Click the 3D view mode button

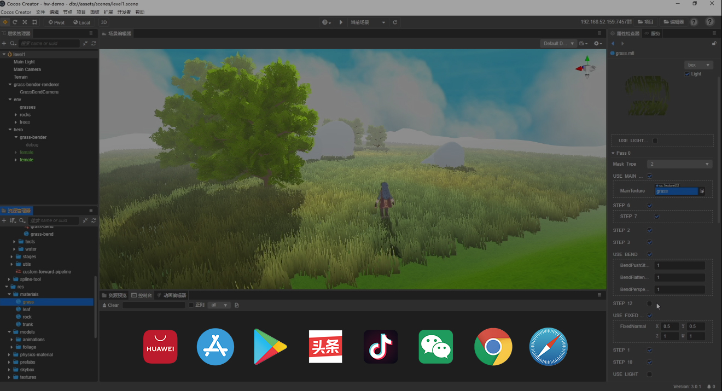tap(103, 22)
